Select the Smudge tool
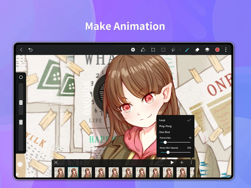Viewport: 251px width, 188px height. [x=173, y=50]
